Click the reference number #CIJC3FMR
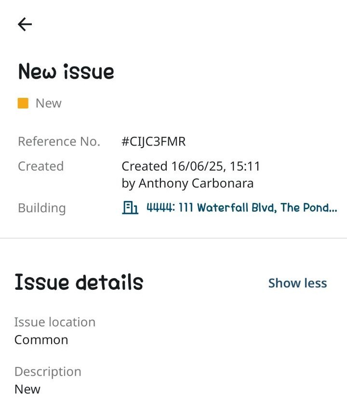The height and width of the screenshot is (418, 347). click(154, 141)
